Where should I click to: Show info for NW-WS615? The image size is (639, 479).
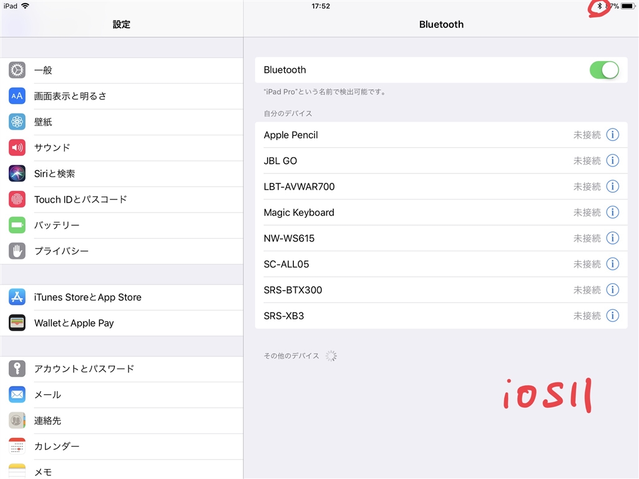click(613, 238)
